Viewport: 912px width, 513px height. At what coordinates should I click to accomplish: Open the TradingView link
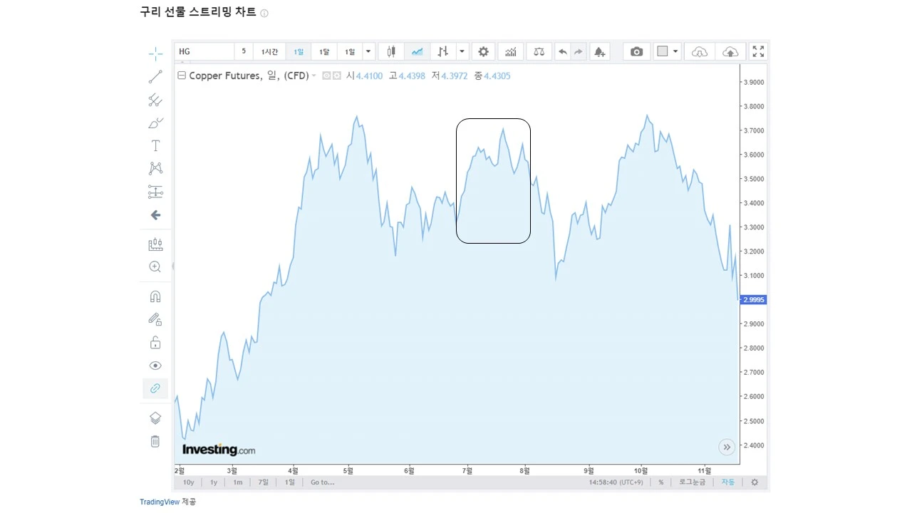point(160,502)
